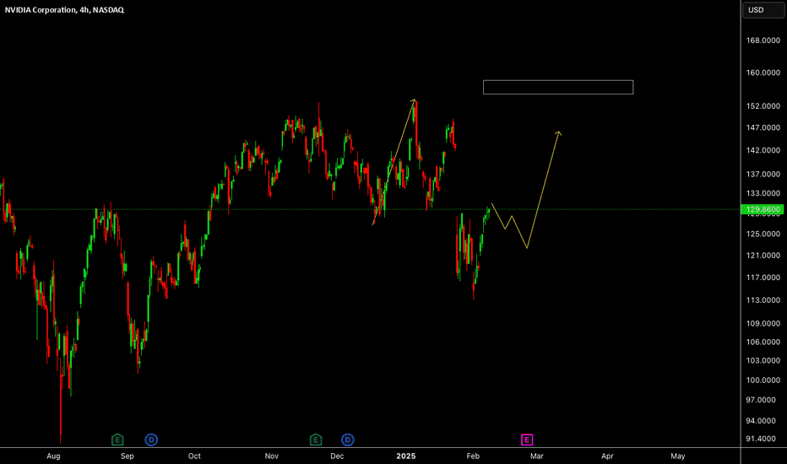Click the magenta upcoming earnings E marker
The width and height of the screenshot is (787, 464).
click(527, 440)
